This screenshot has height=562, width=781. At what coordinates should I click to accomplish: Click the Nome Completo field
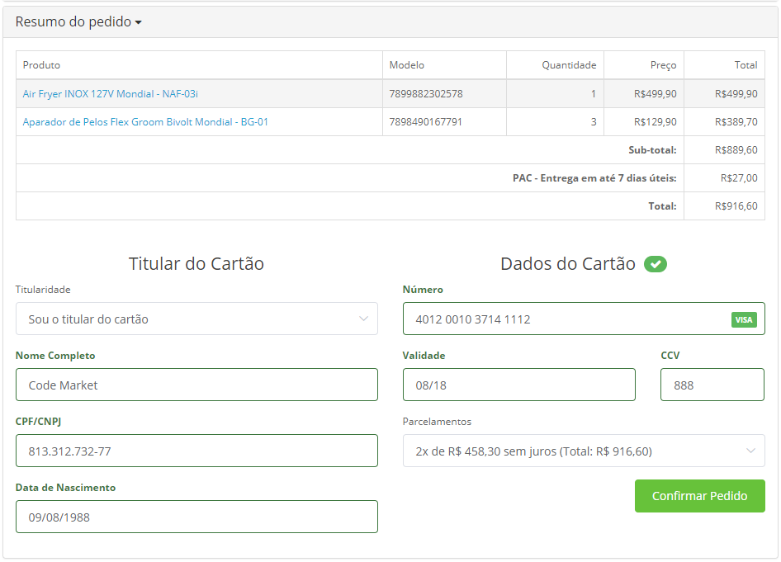click(x=196, y=385)
